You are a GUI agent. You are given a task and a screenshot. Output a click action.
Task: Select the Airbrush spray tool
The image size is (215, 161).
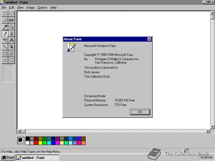(5, 40)
